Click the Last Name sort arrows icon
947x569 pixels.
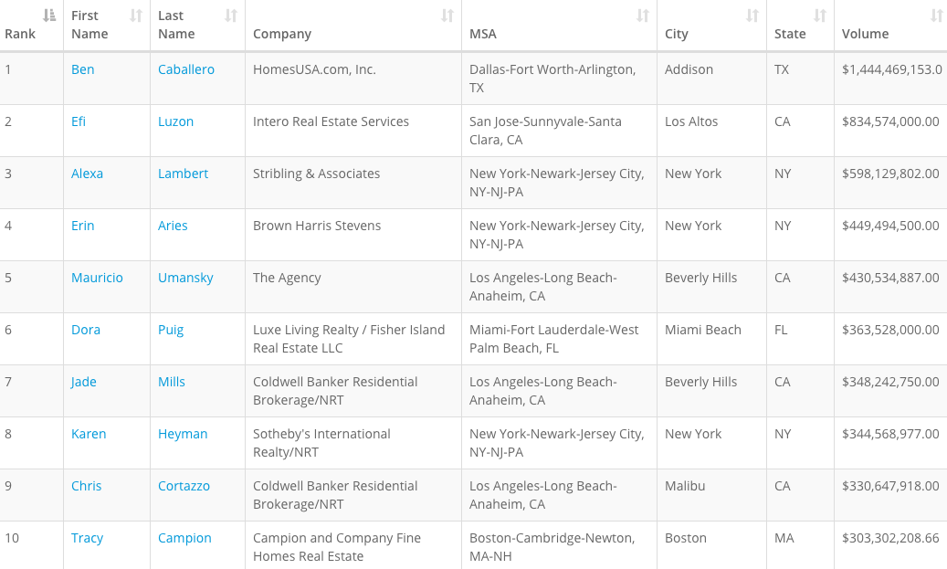click(231, 16)
